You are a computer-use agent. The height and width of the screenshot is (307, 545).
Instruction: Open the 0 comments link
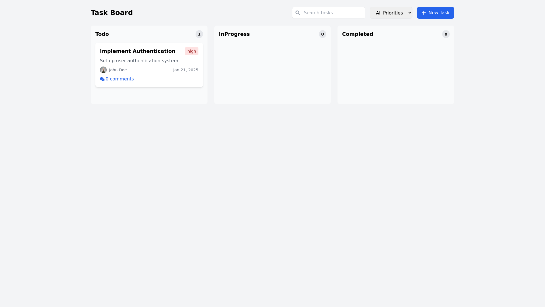tap(117, 79)
